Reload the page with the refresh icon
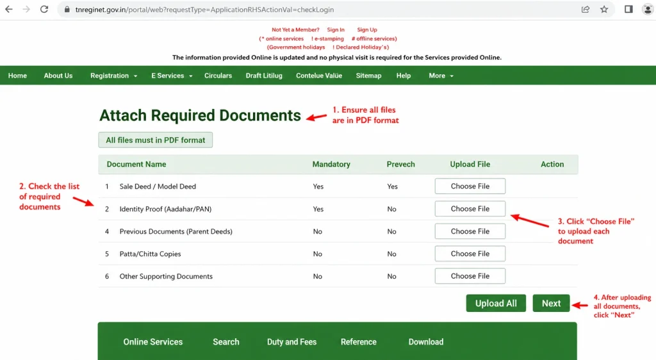 pos(44,9)
